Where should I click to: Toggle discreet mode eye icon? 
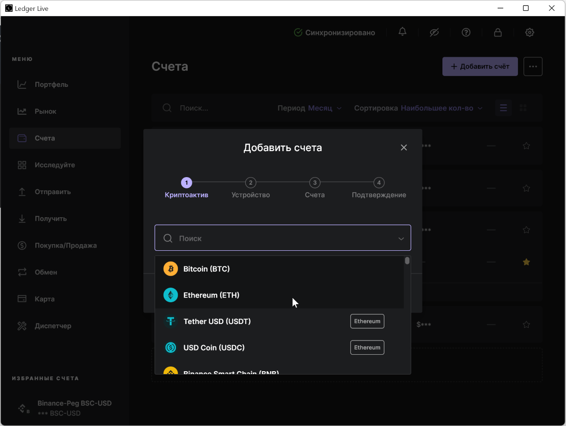point(434,32)
